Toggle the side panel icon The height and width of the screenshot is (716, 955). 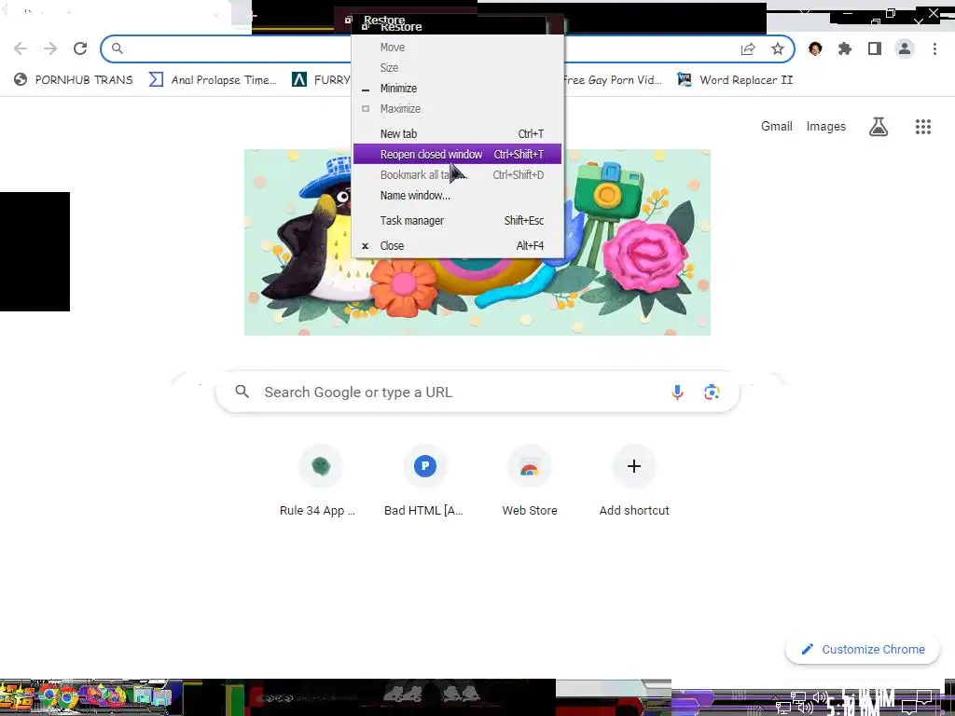coord(875,48)
